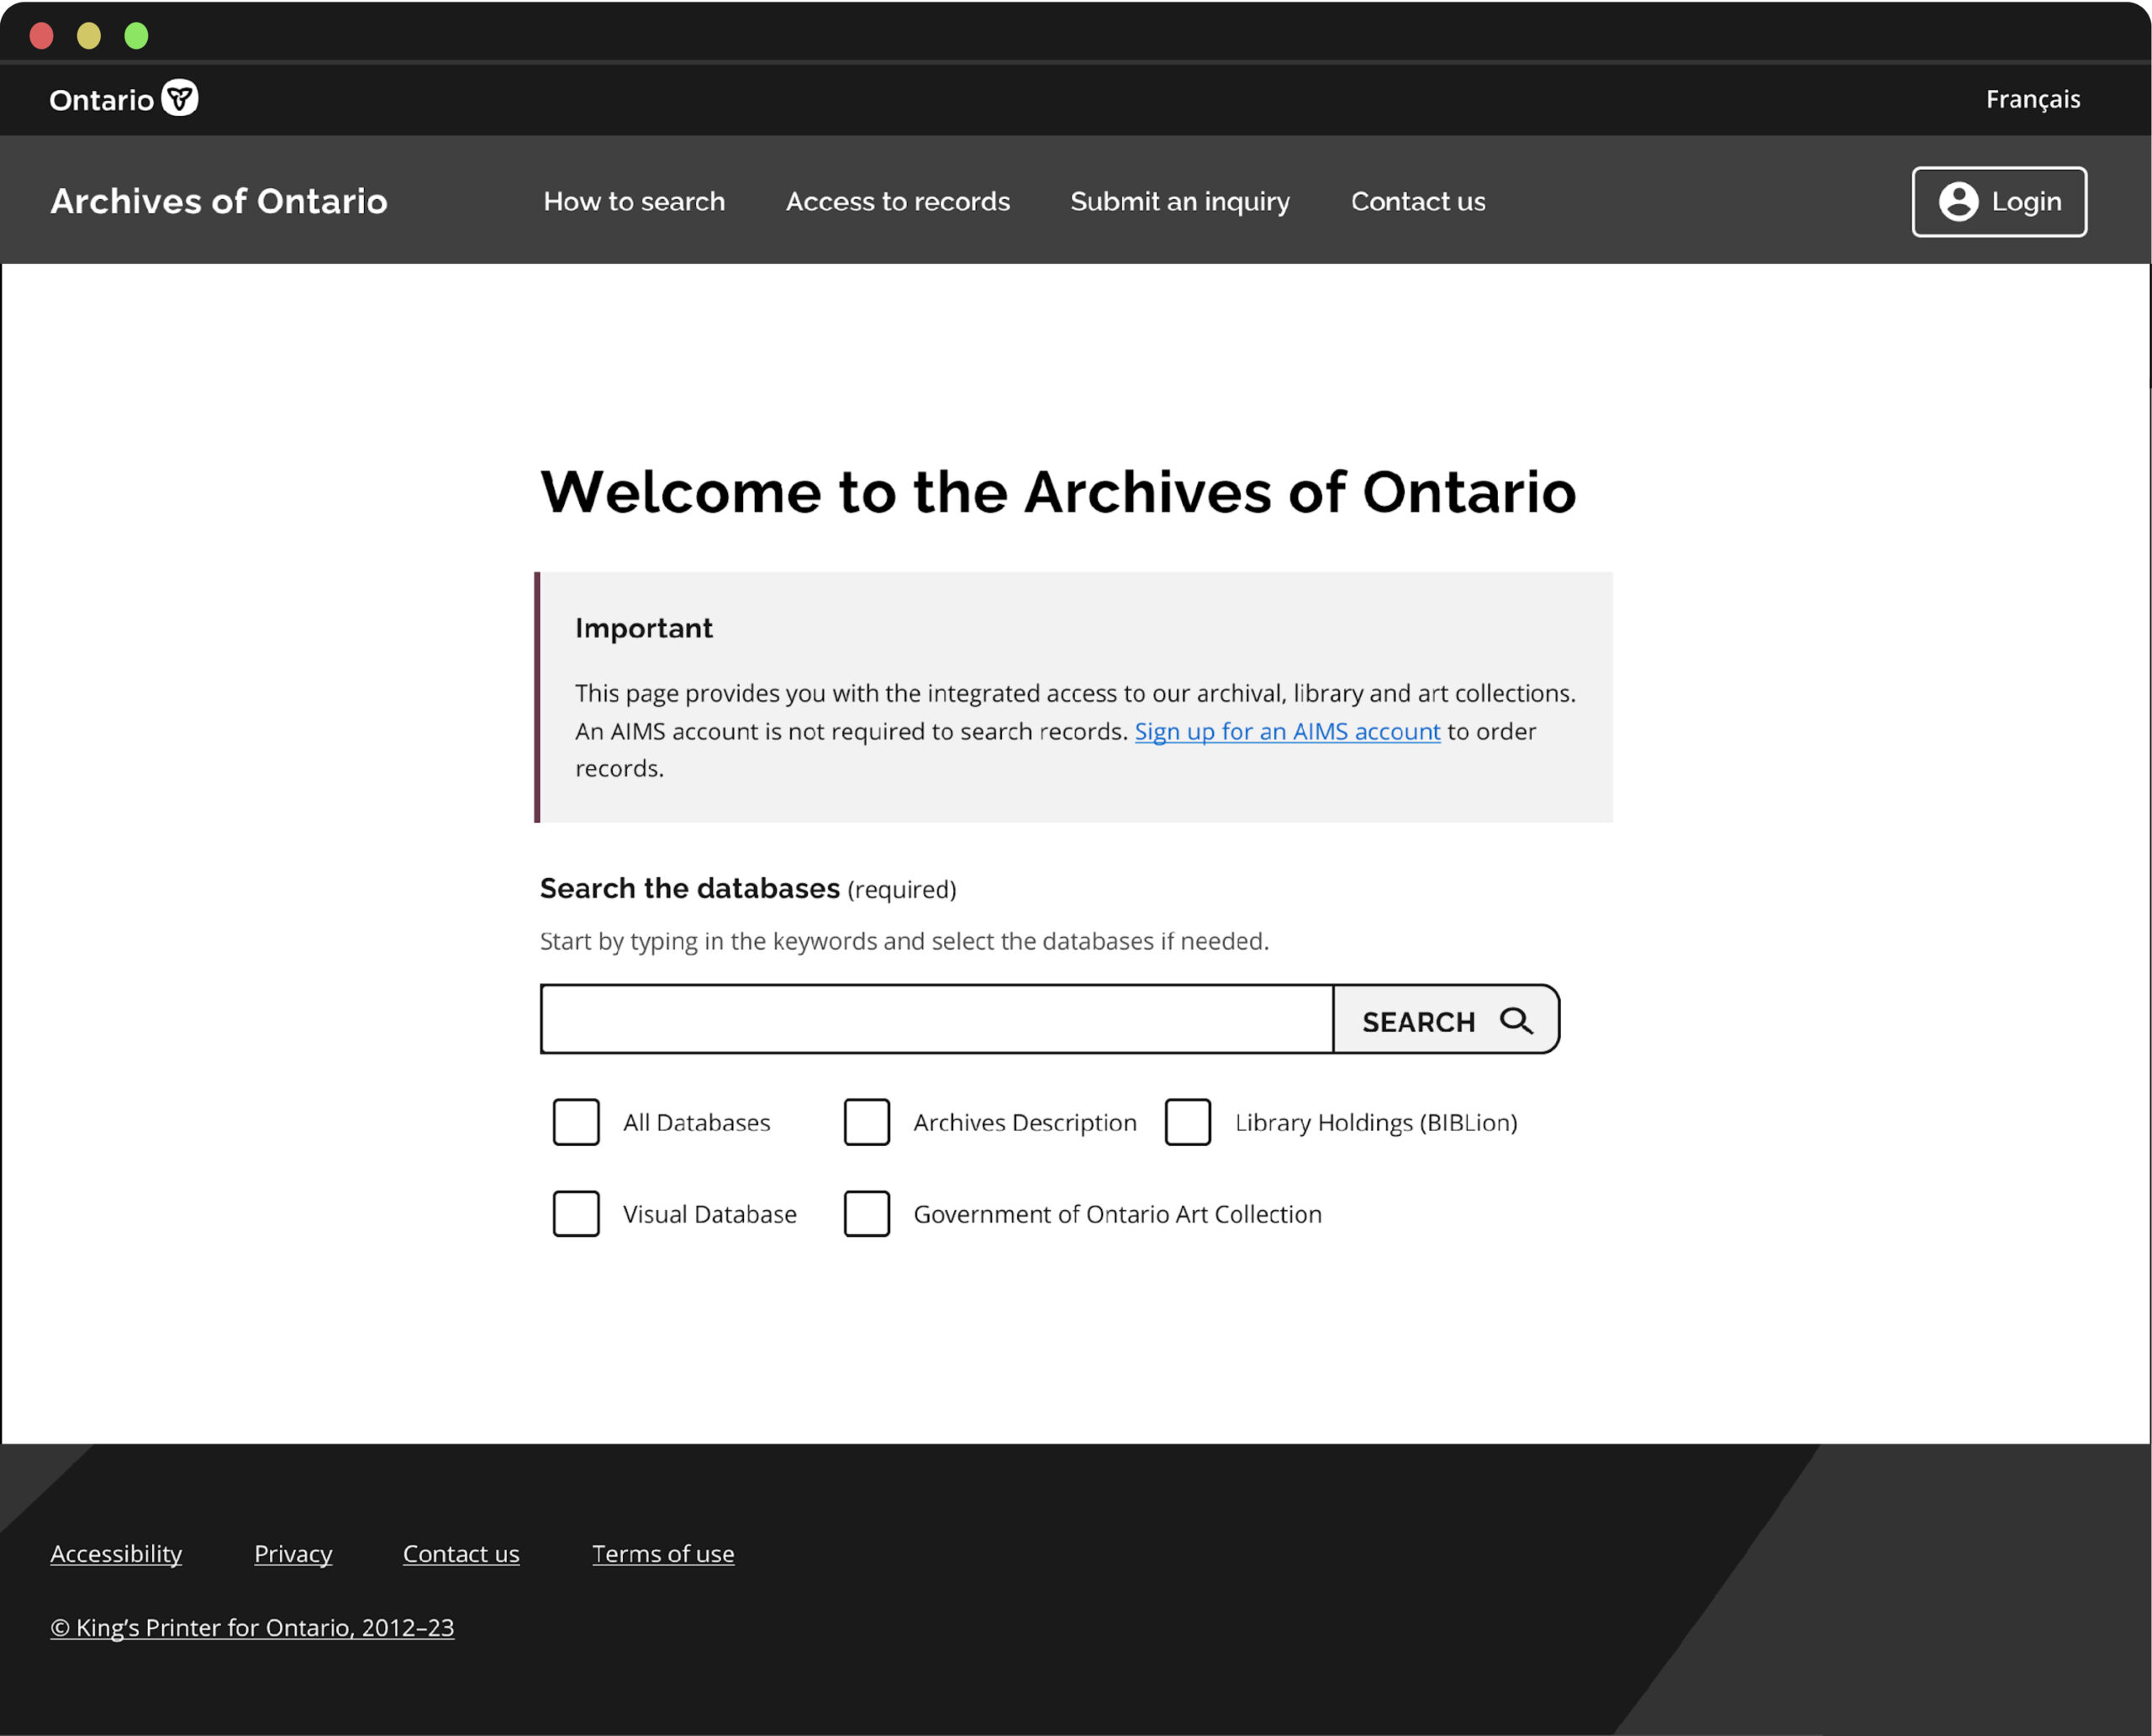Open the Privacy footer link
Screen dimensions: 2152x1736
pos(293,1553)
